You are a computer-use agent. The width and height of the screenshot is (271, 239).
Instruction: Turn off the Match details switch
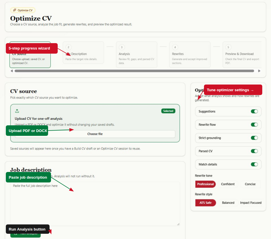[254, 164]
